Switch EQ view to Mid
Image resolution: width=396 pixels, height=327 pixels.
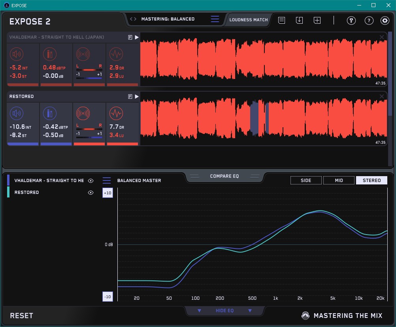point(339,180)
